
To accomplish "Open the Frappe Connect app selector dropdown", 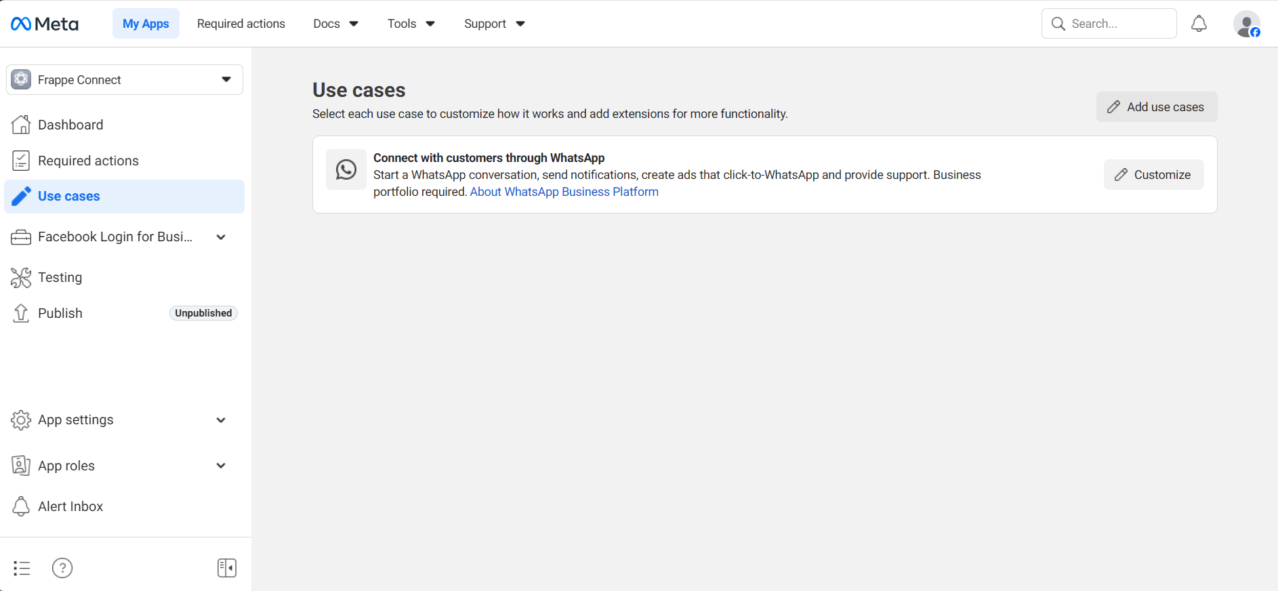I will 125,80.
